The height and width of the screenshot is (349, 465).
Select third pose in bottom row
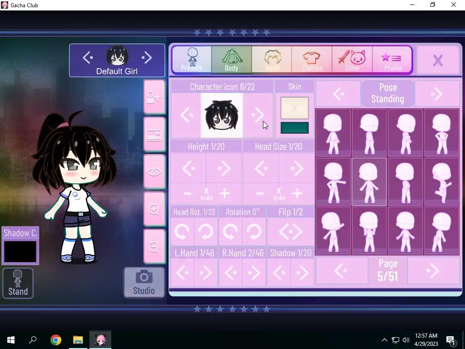coord(406,231)
